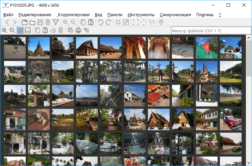Click the fullscreen icon in top toolbar

click(136, 23)
